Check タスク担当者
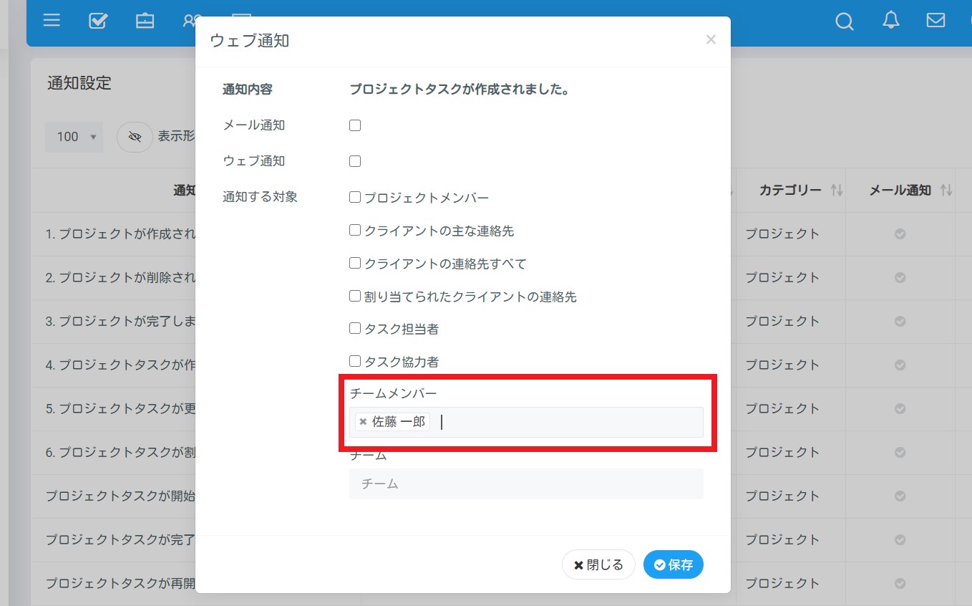 coord(355,329)
